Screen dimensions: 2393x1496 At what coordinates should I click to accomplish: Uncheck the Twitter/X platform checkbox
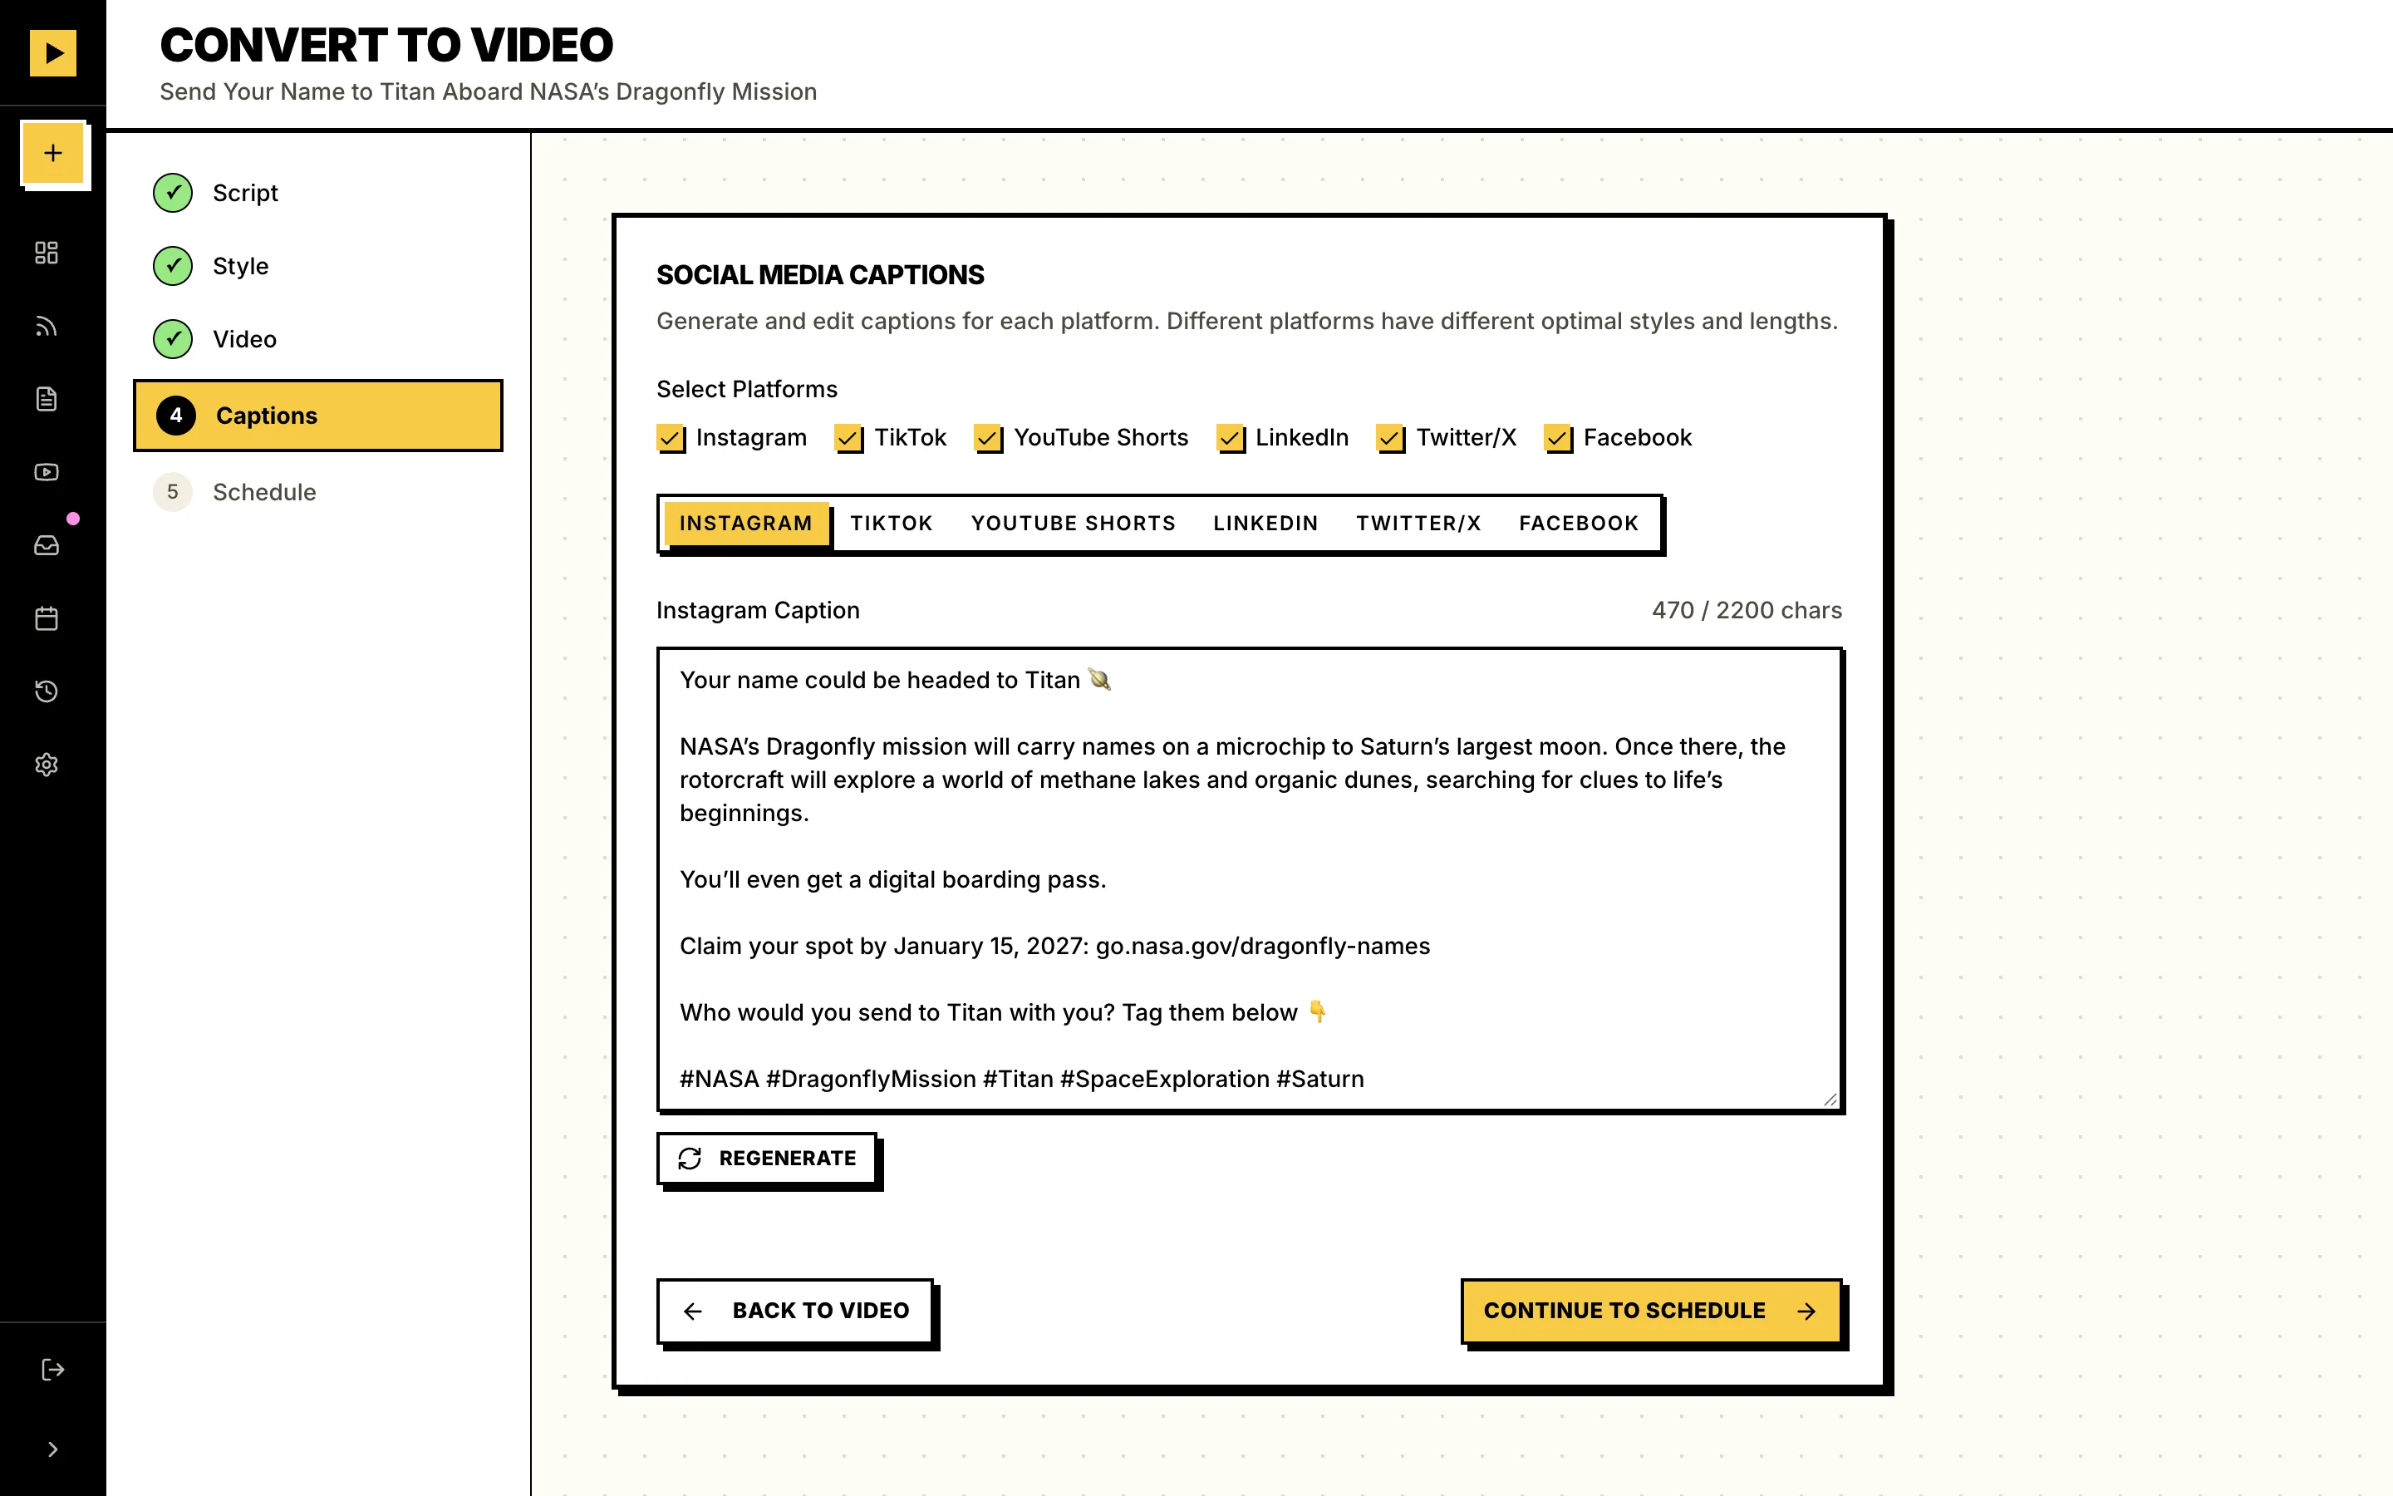pos(1390,437)
